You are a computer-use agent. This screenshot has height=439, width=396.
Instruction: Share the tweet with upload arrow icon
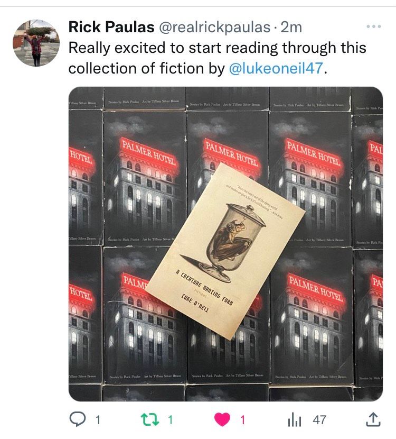(373, 419)
